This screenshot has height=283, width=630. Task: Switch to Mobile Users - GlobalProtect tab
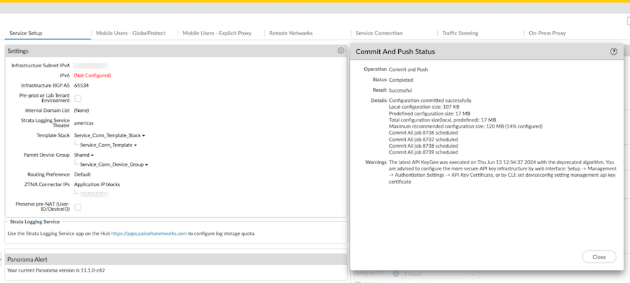pos(132,33)
